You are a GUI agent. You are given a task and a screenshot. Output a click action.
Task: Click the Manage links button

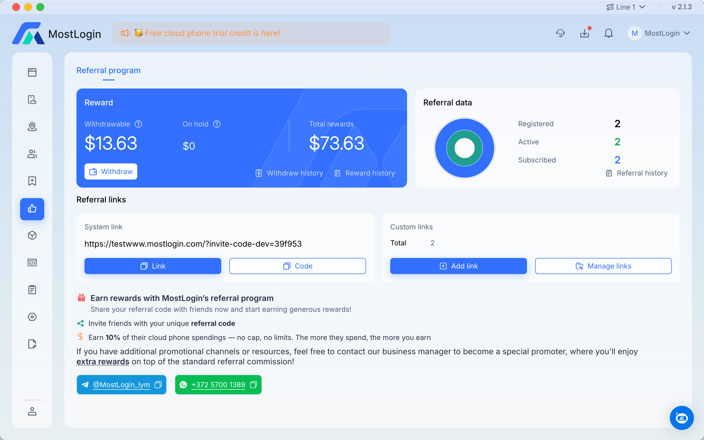(x=603, y=266)
